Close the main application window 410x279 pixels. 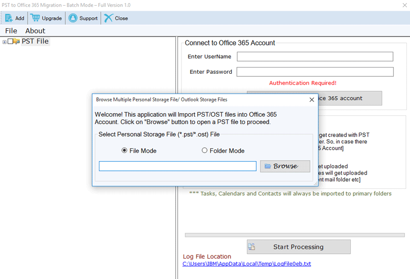[x=404, y=5]
